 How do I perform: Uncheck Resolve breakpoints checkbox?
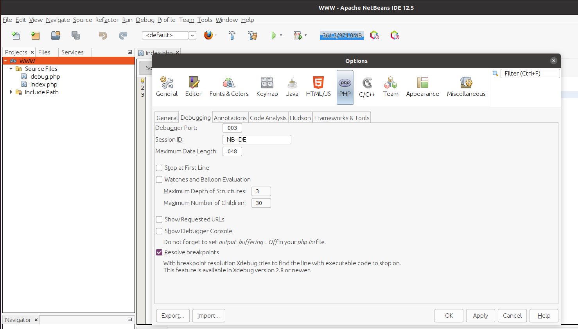tap(159, 252)
